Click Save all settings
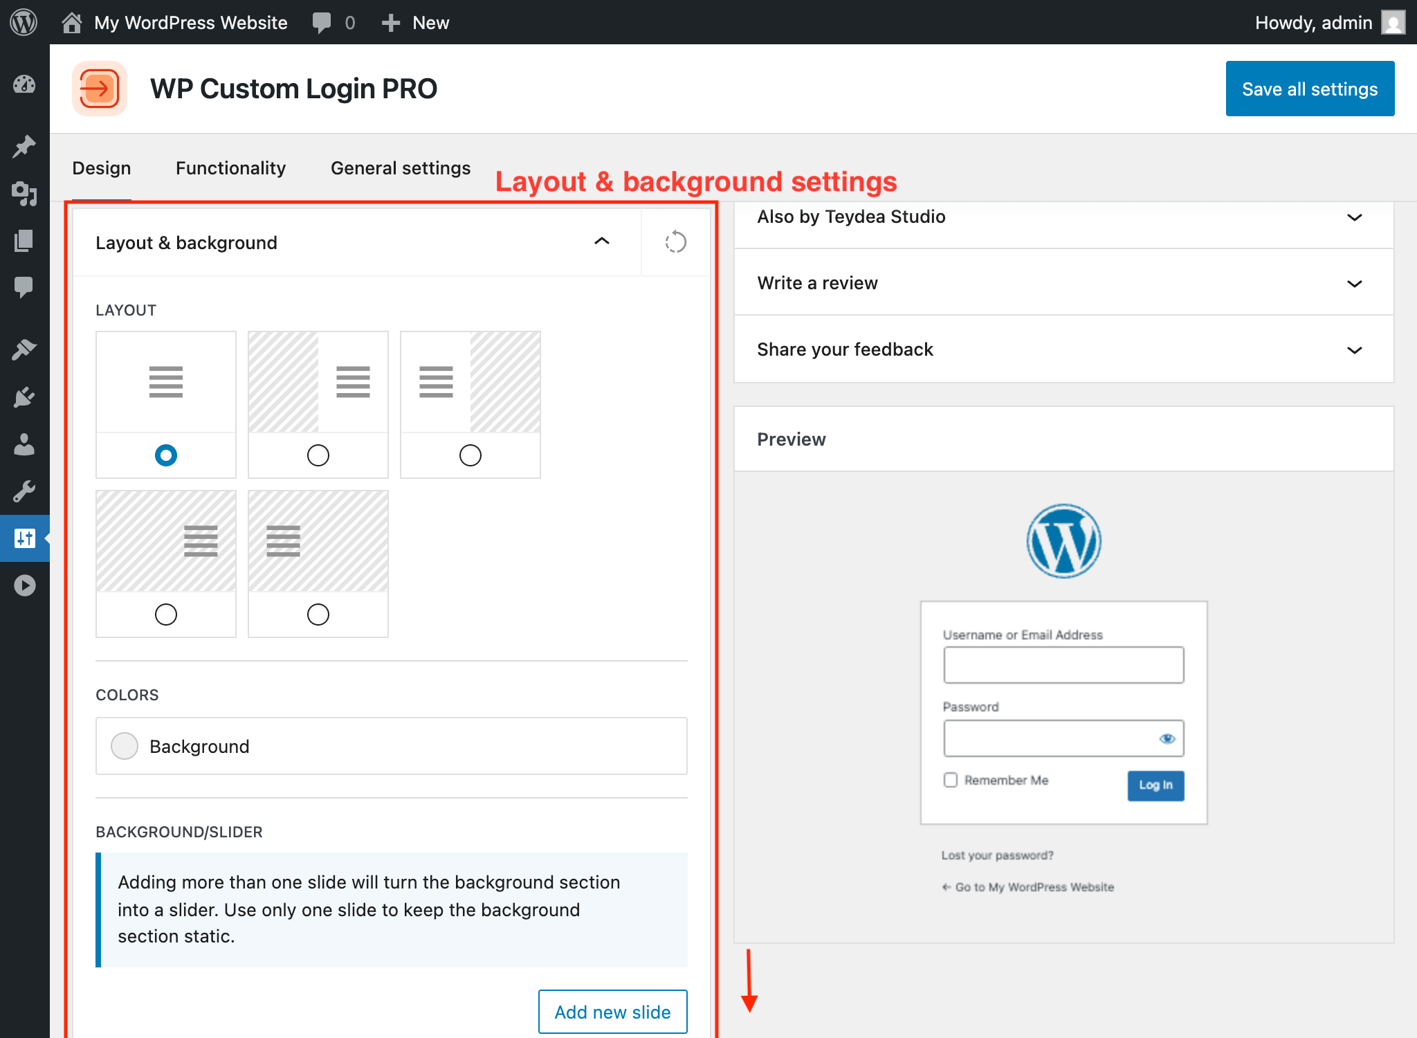 click(1310, 89)
